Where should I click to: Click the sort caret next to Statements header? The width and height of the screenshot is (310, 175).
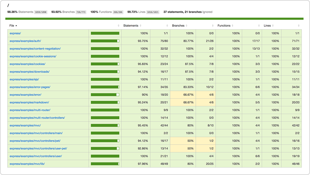coord(140,25)
